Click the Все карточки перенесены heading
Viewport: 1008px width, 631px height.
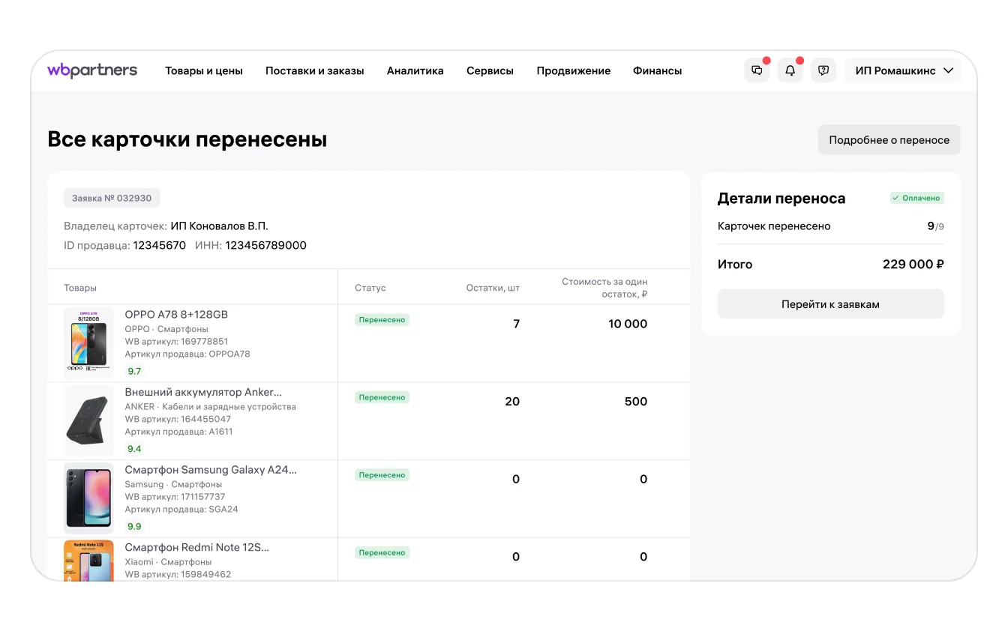point(187,140)
